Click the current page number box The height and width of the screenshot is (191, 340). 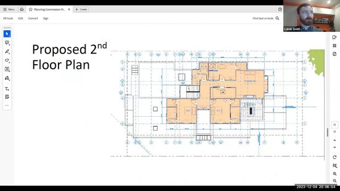pyautogui.click(x=335, y=125)
